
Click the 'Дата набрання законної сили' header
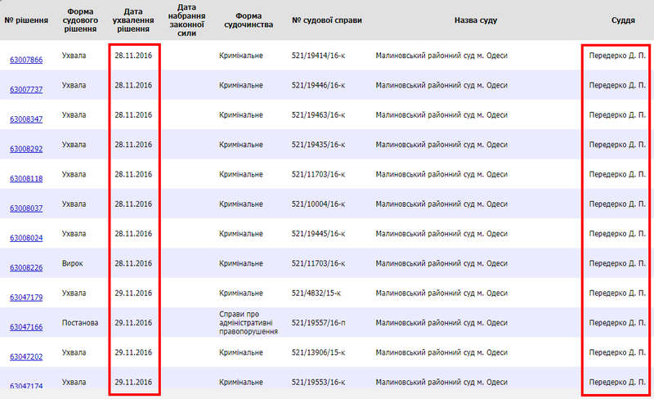186,19
